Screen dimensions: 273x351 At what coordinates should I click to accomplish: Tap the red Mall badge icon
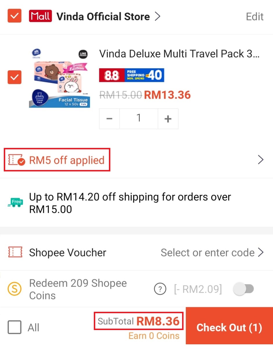pyautogui.click(x=40, y=16)
